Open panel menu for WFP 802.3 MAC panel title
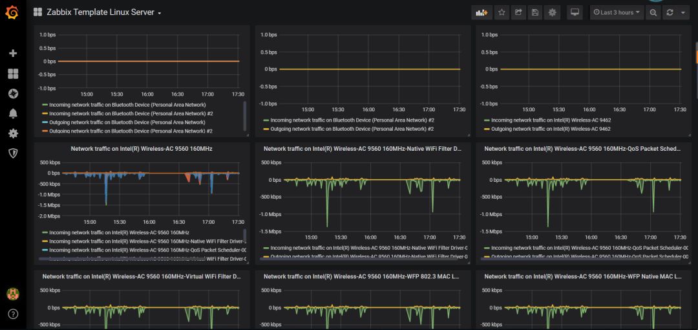 (361, 276)
